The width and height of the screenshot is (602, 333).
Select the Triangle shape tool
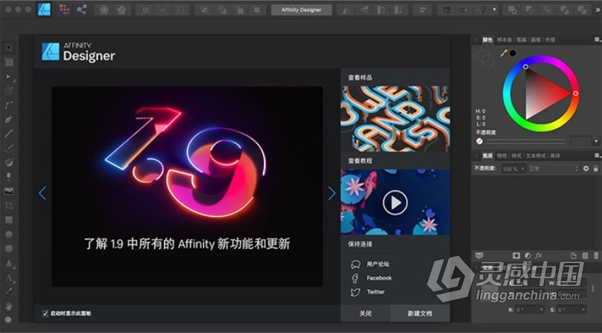pyautogui.click(x=9, y=263)
